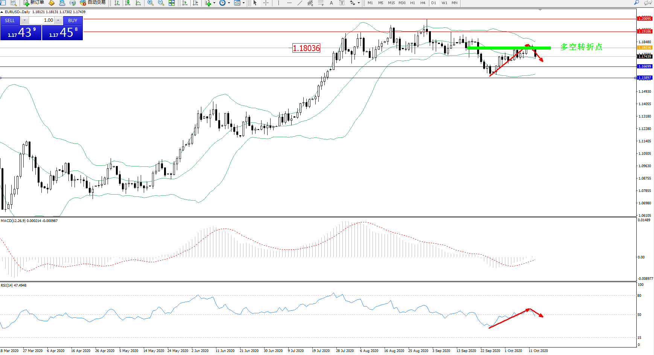
Task: Zoom out of the chart
Action: point(161,3)
